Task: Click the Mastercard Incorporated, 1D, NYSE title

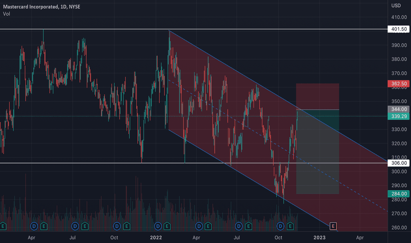Action: [x=42, y=7]
